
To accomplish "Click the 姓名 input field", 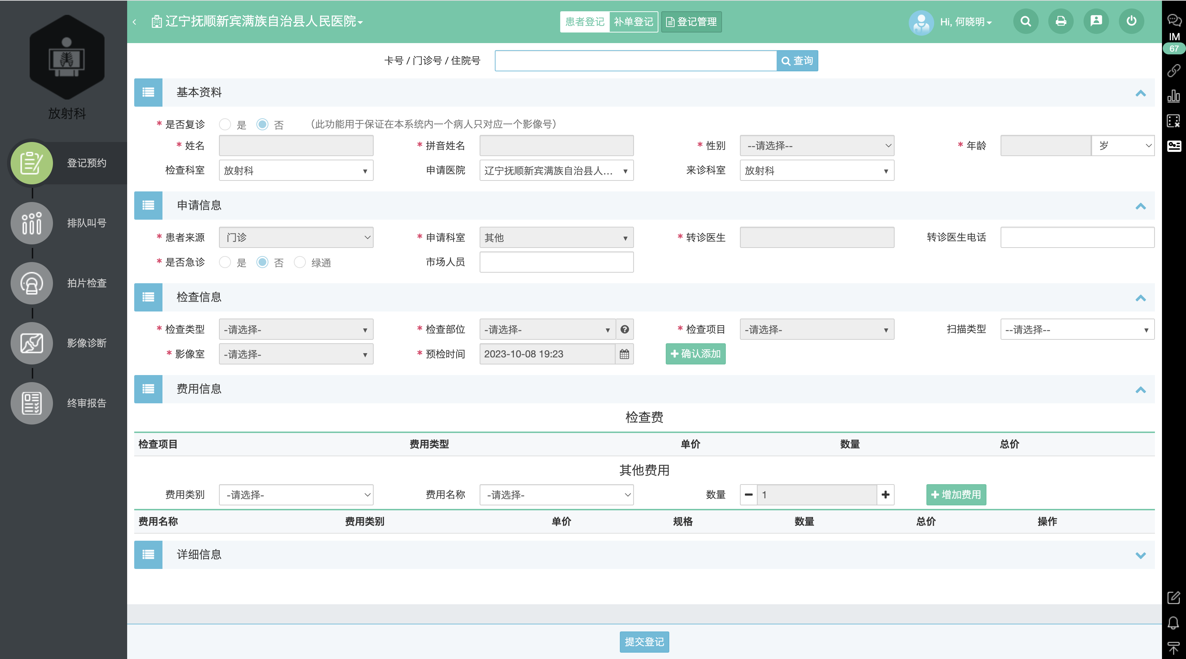I will coord(296,146).
